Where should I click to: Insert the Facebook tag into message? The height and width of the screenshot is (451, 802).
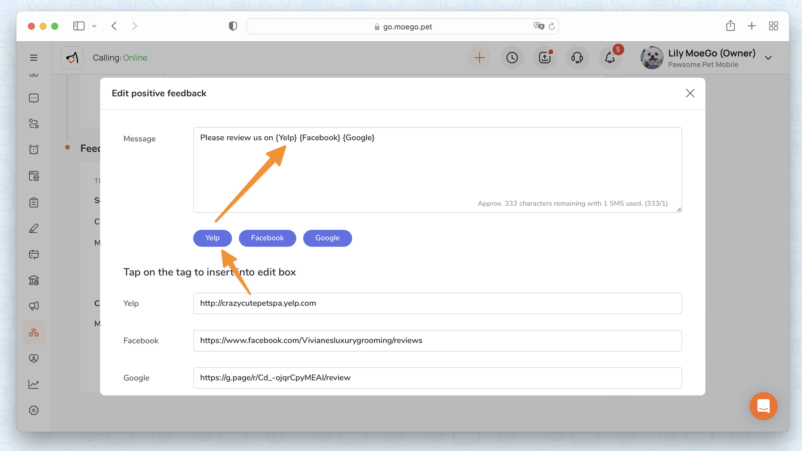pos(267,238)
